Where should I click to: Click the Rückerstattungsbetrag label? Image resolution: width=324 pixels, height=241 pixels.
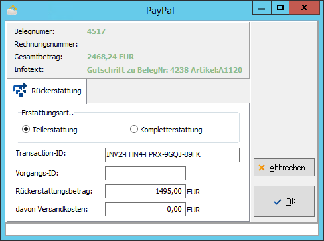click(54, 191)
